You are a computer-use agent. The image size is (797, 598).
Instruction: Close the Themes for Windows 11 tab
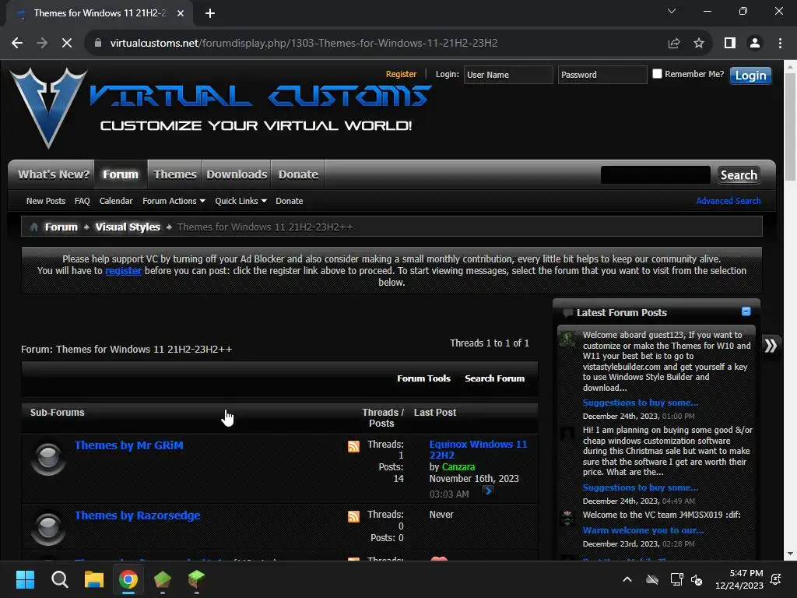pyautogui.click(x=181, y=13)
